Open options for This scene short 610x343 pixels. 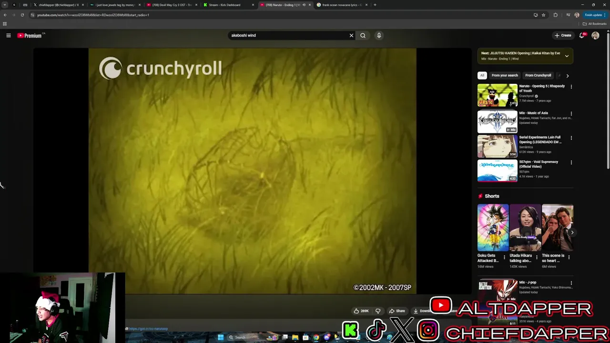click(569, 257)
